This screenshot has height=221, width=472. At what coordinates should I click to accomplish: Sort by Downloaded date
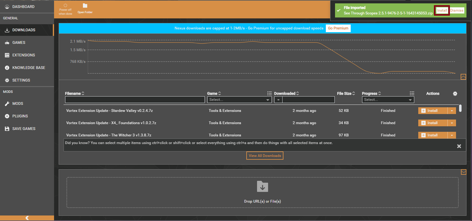(x=287, y=93)
